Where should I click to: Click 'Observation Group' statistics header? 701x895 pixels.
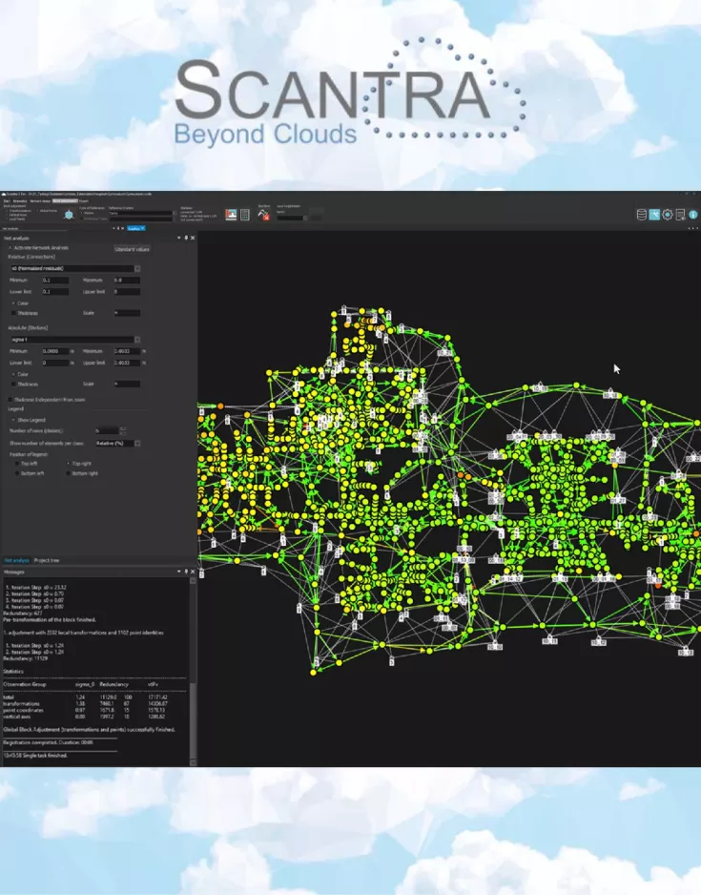25,684
